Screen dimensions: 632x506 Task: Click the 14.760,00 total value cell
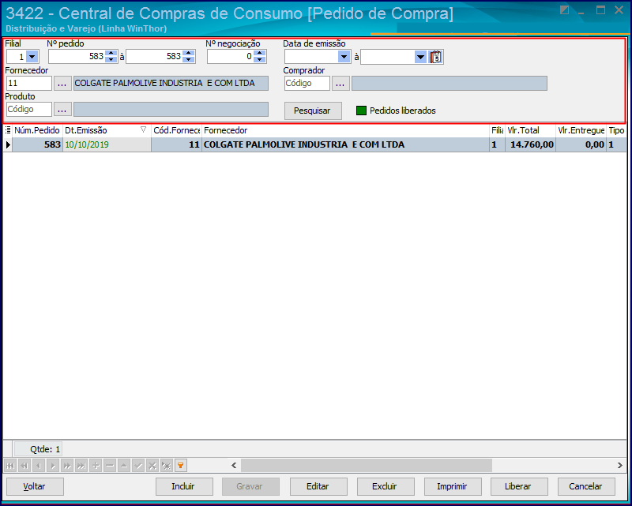point(530,144)
